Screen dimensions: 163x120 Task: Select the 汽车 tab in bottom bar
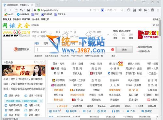coord(131,111)
